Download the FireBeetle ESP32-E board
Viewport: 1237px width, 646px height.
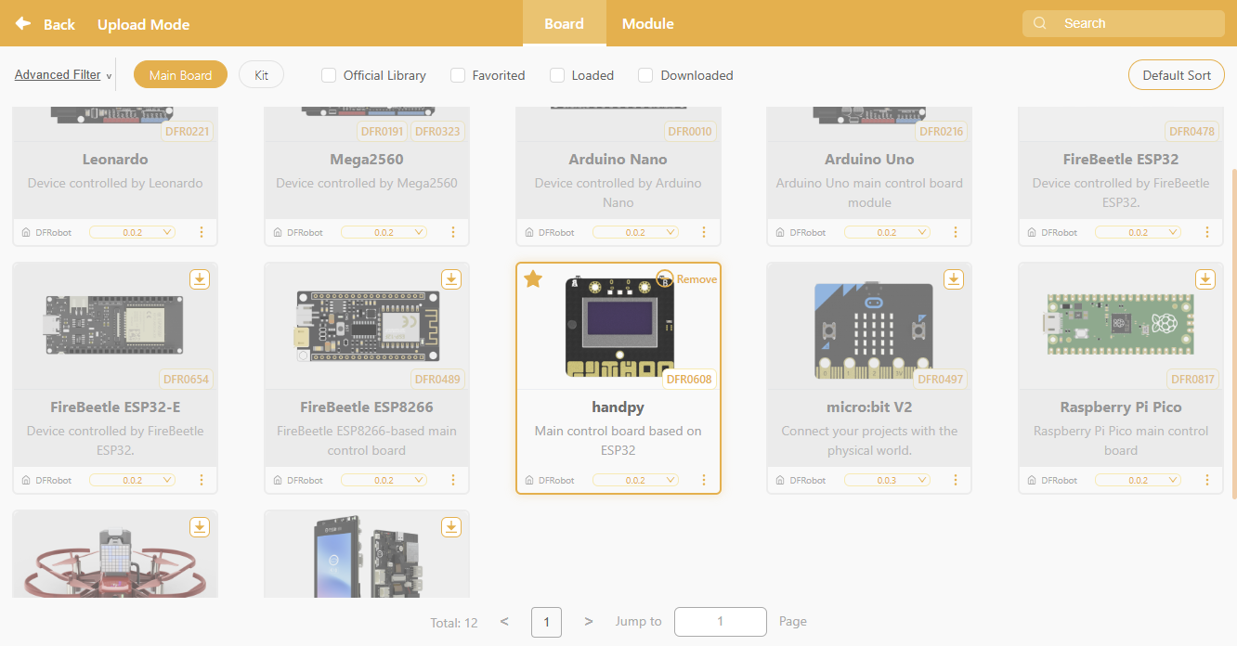tap(200, 278)
